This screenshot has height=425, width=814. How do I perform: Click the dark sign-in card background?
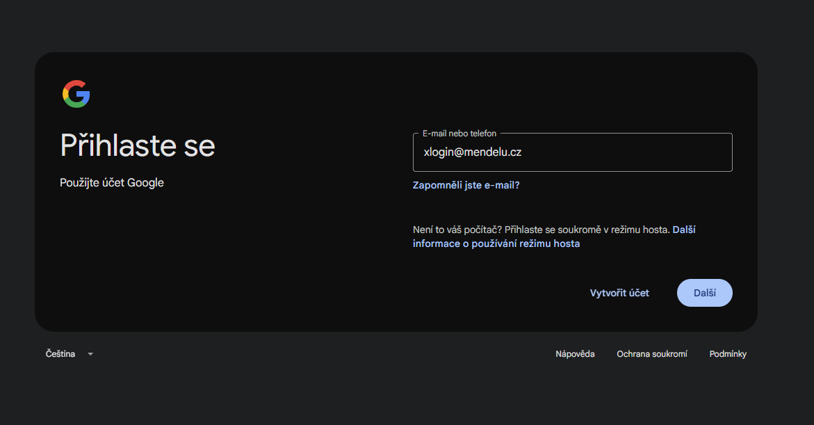point(234,259)
